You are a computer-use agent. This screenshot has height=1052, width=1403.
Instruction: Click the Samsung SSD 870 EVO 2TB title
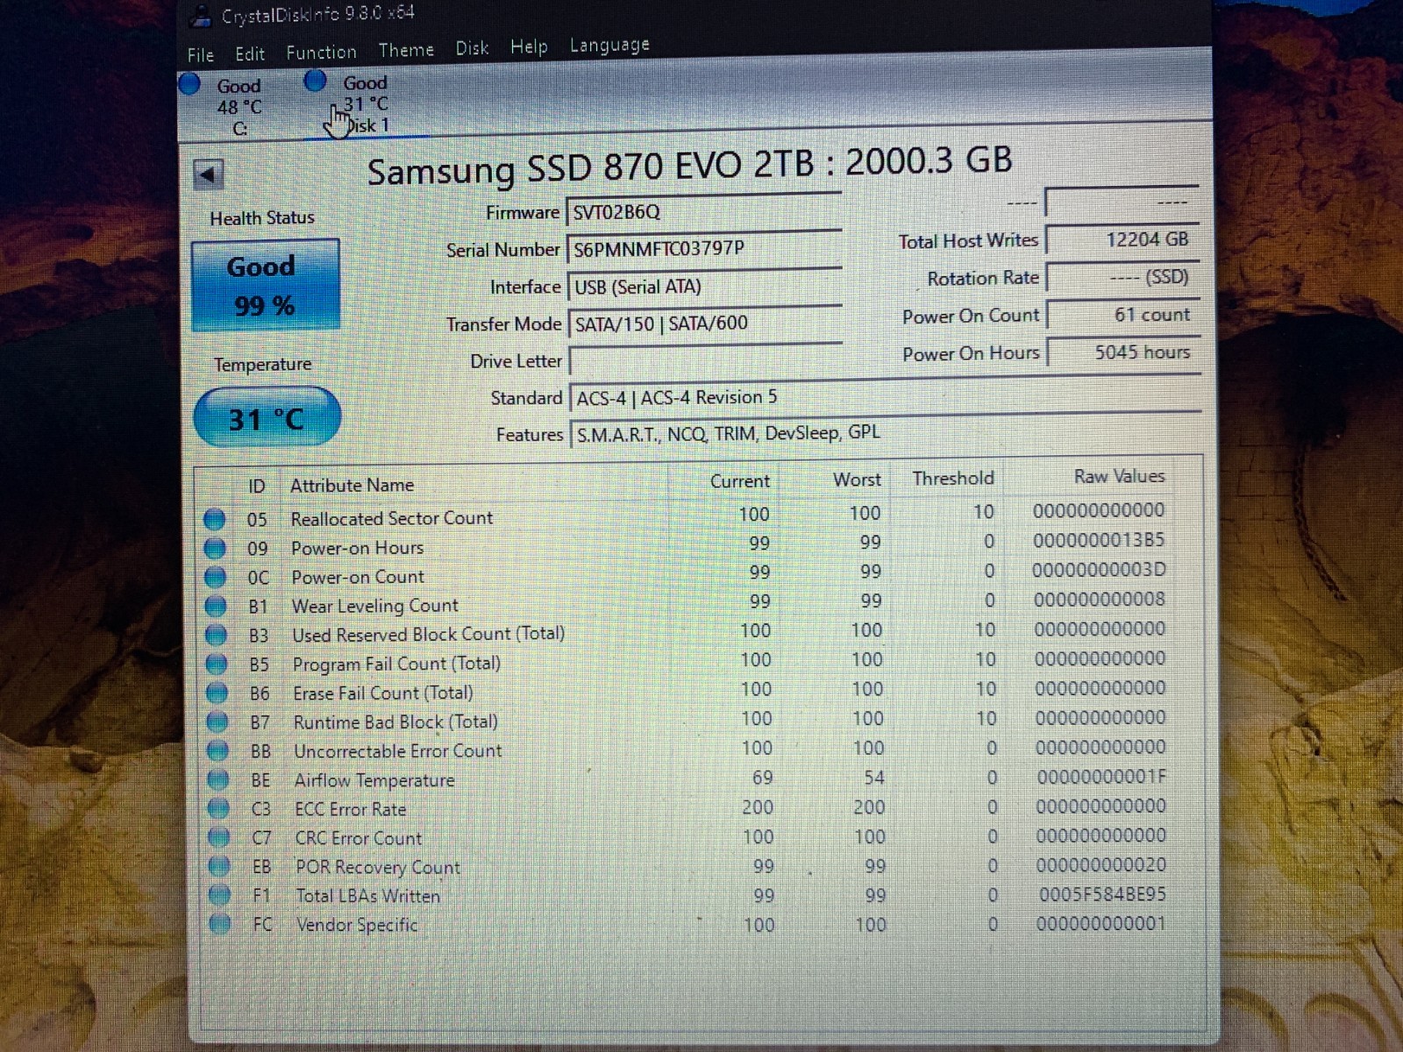click(689, 166)
